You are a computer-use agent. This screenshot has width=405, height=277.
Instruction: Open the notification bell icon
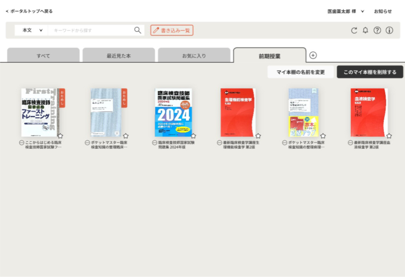click(x=365, y=30)
